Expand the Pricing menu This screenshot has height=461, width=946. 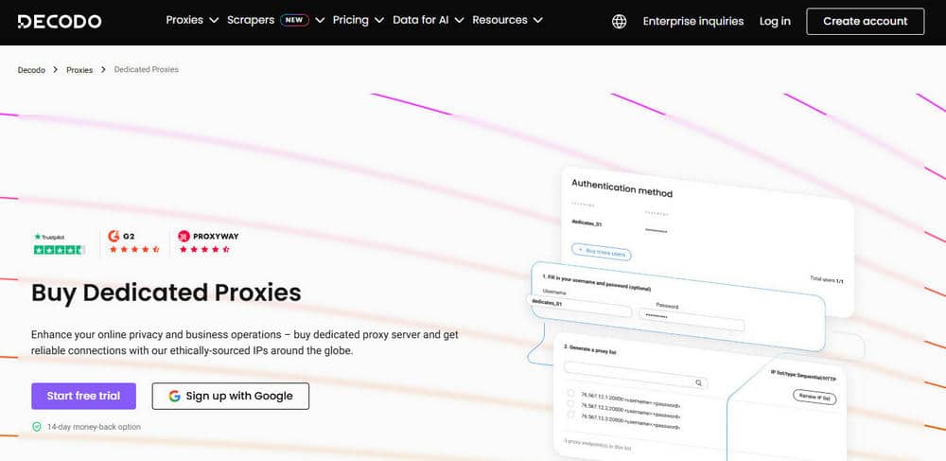tap(358, 20)
